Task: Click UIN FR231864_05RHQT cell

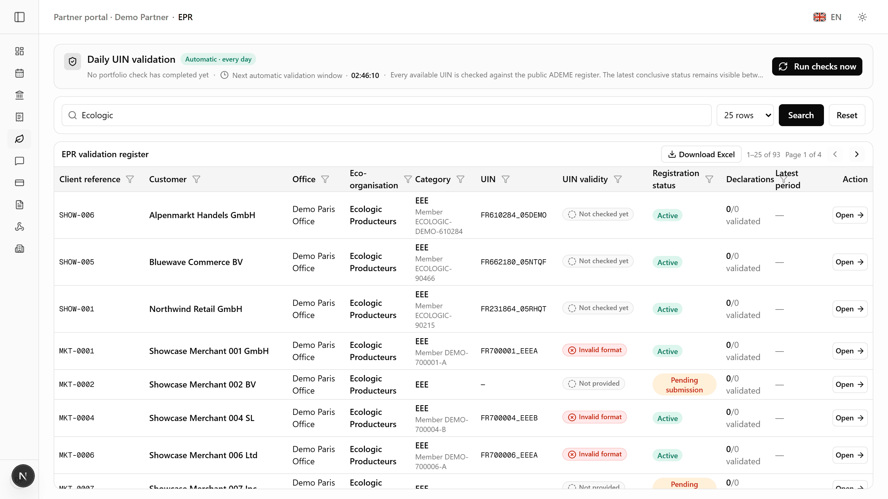Action: 513,309
